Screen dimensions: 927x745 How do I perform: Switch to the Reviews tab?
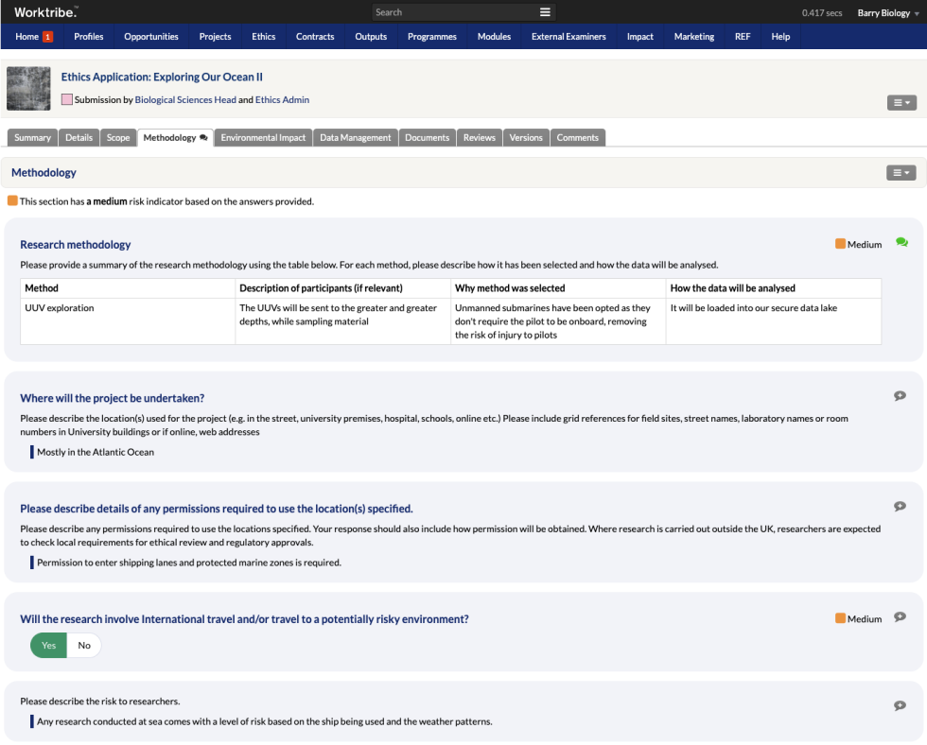[479, 137]
